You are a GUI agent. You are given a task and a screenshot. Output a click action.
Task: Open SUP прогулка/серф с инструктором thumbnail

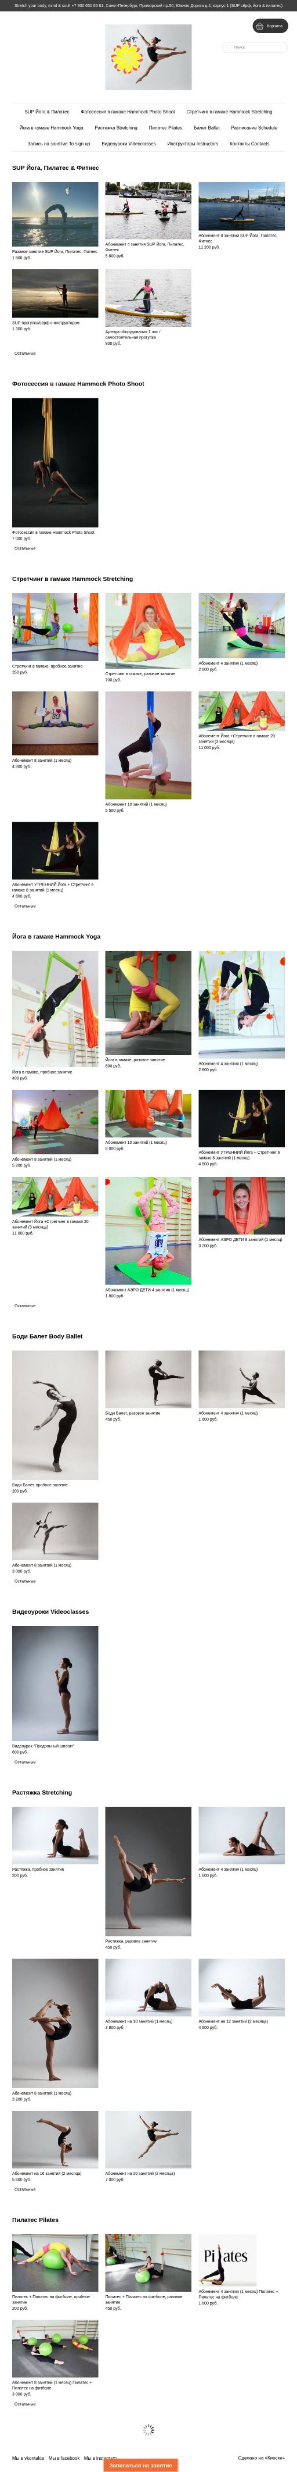point(55,292)
